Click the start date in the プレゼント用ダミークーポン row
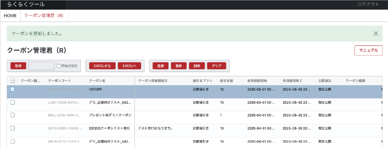The height and width of the screenshot is (148, 388). [x=261, y=115]
